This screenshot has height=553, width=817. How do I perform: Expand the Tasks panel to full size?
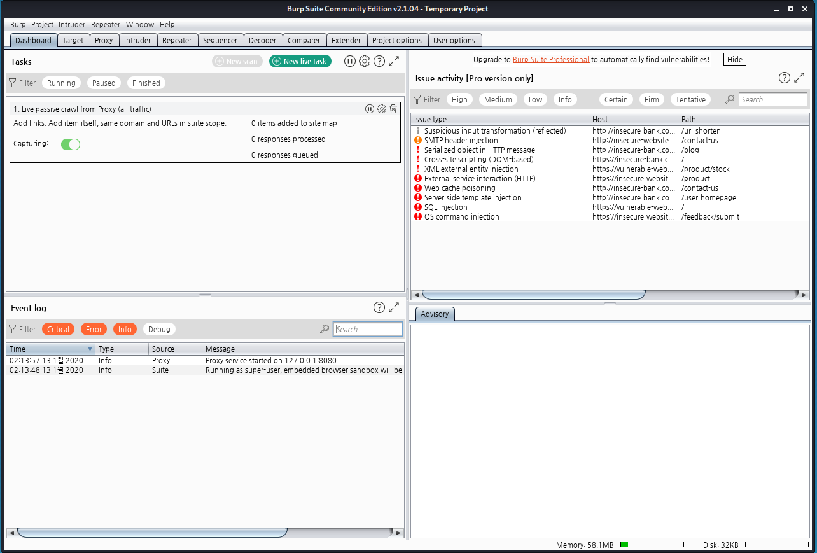pos(394,61)
